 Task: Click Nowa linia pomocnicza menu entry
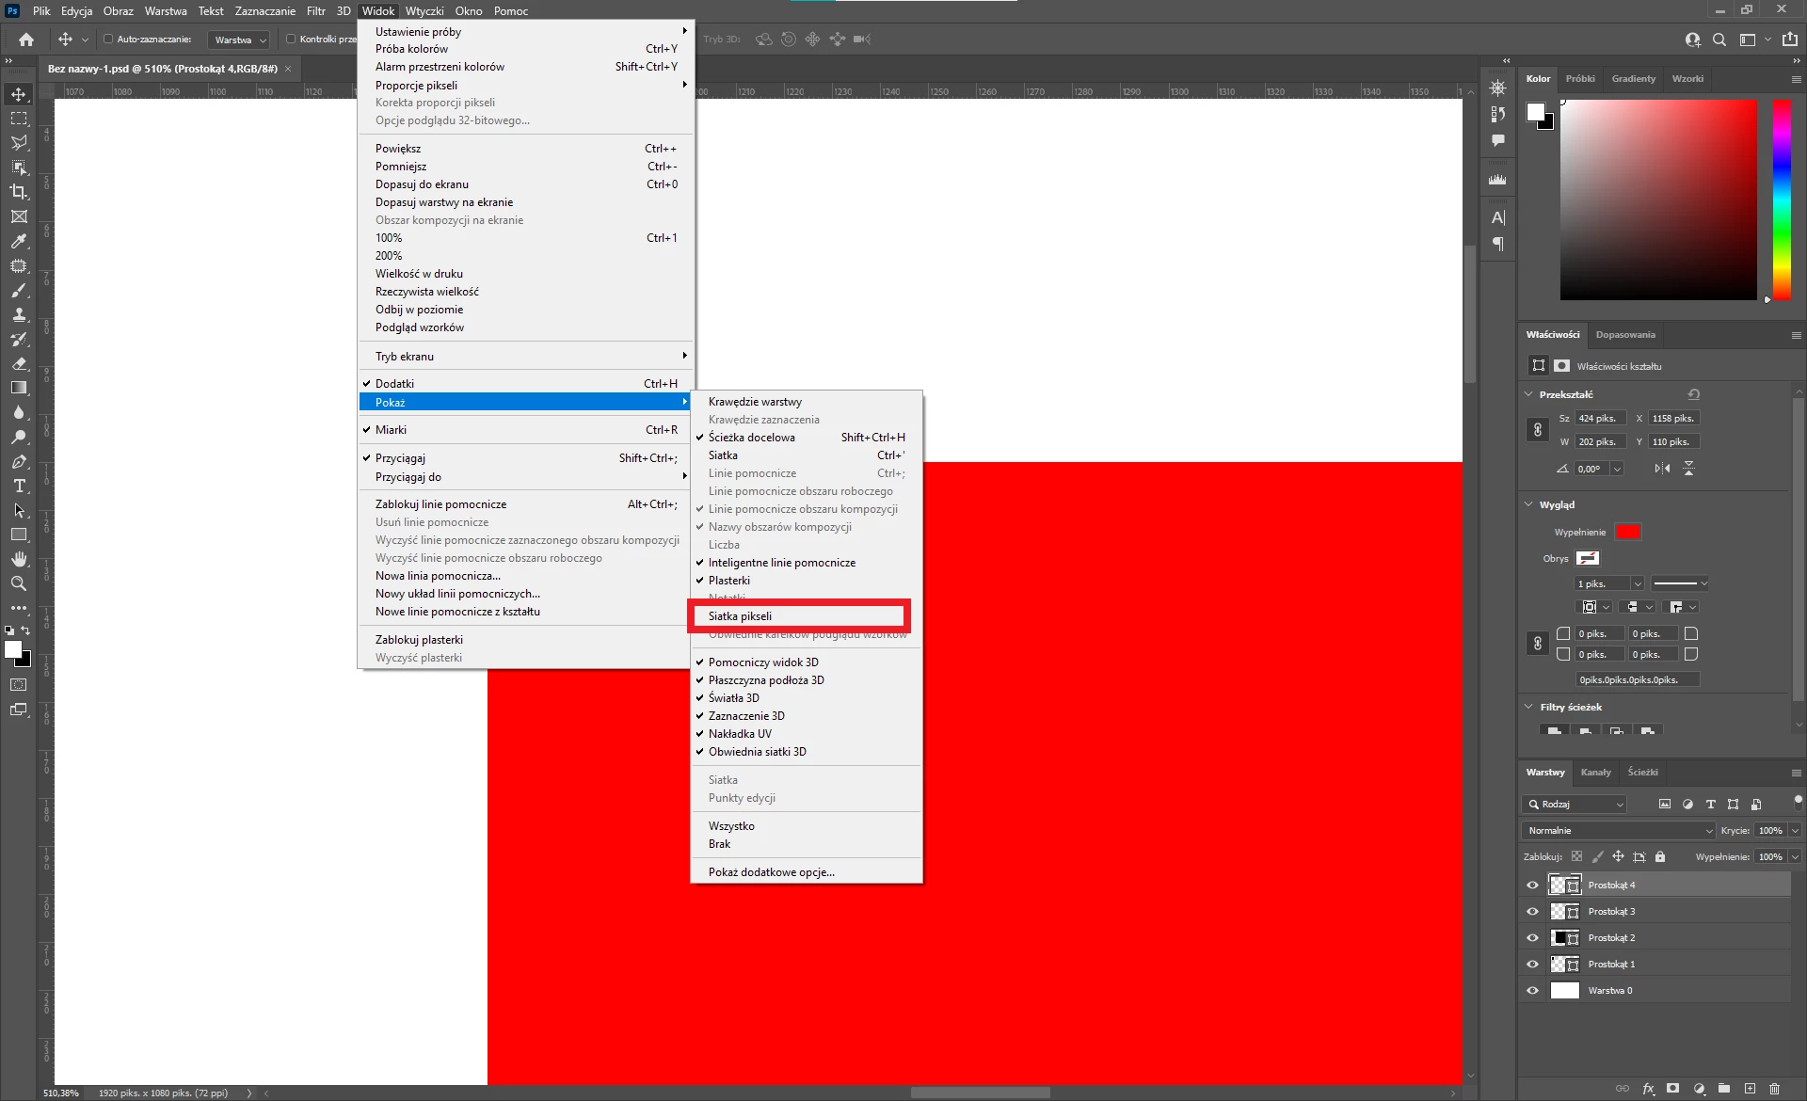(438, 576)
